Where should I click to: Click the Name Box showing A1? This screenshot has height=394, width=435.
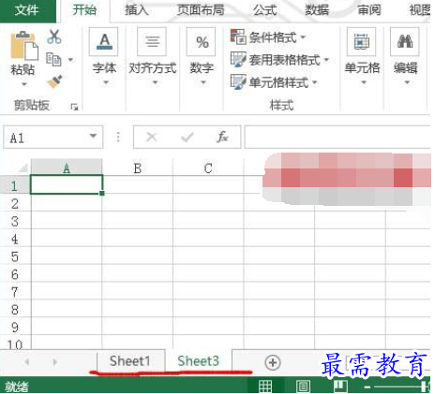point(53,138)
